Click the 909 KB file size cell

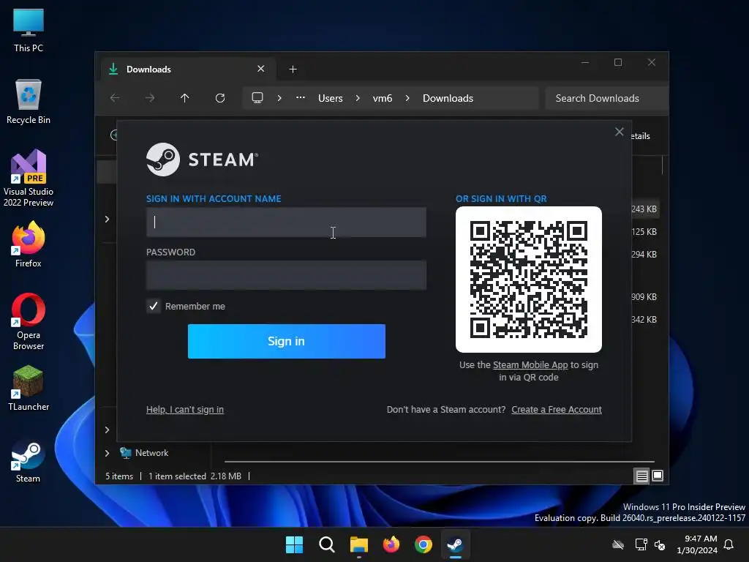(x=644, y=297)
